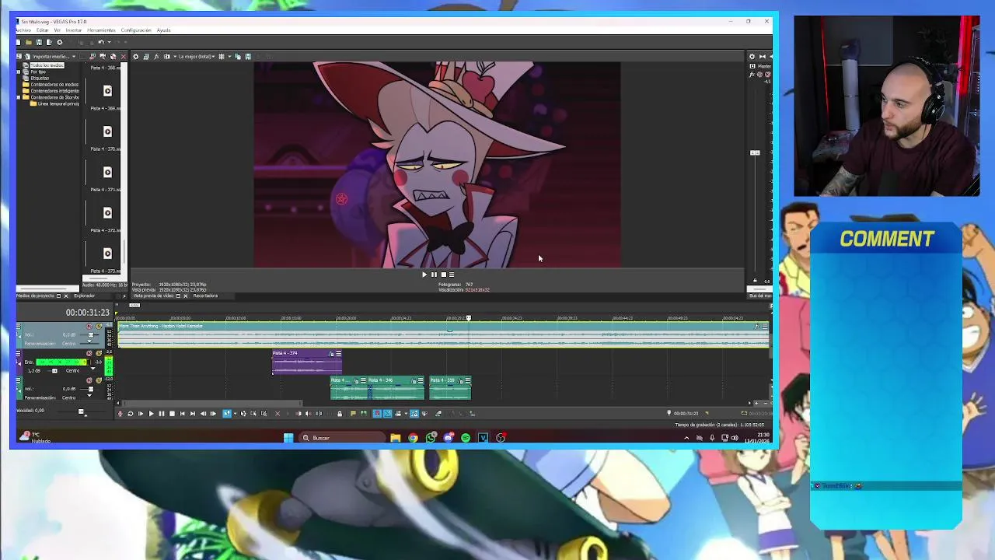The width and height of the screenshot is (995, 560).
Task: Open third audio track hamburger menu
Action: (x=18, y=380)
